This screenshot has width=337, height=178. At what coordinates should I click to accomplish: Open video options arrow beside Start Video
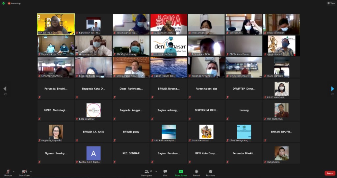31,171
